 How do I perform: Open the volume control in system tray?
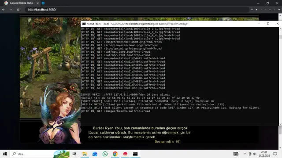point(255,154)
